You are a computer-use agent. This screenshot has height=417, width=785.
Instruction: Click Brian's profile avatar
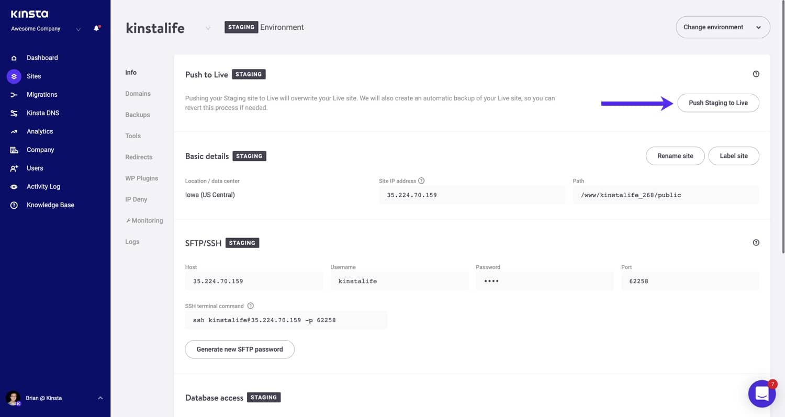point(13,398)
